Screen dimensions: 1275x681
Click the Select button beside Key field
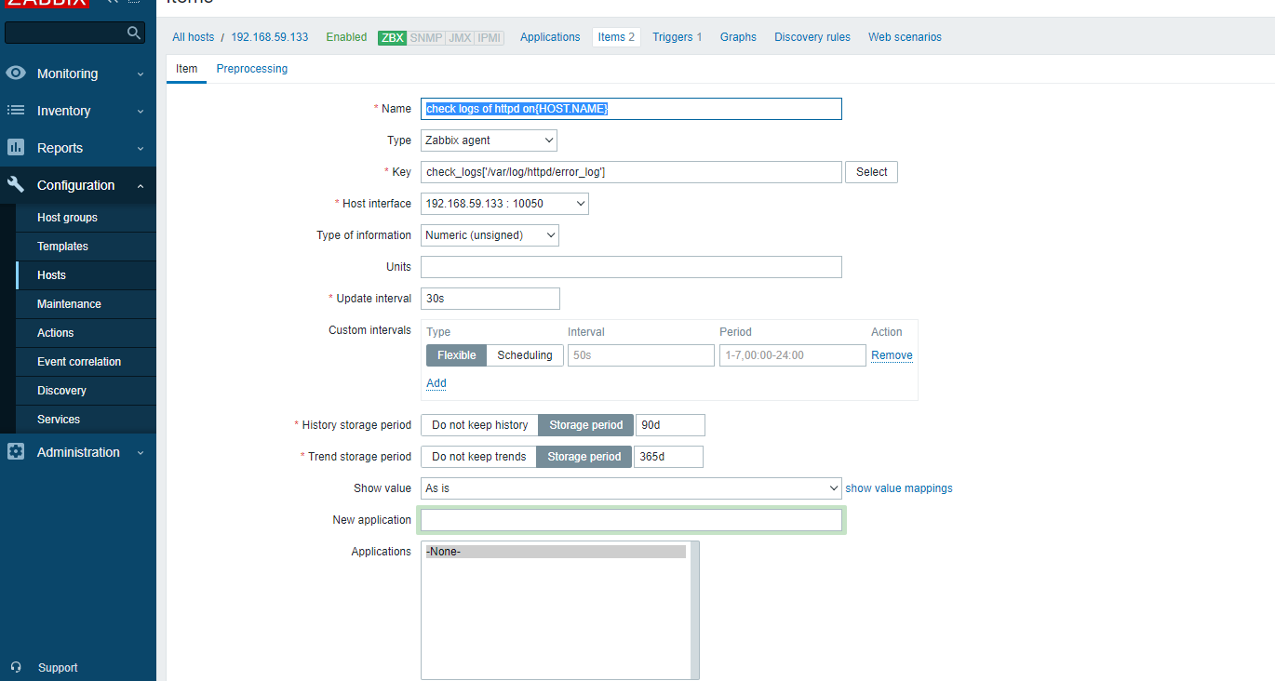click(871, 172)
